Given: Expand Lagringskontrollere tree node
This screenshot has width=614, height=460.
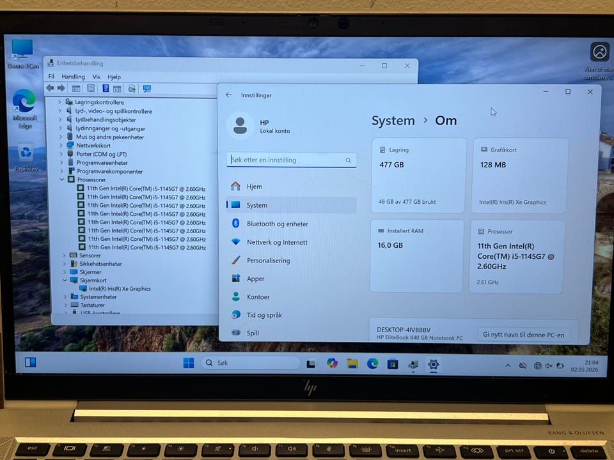Looking at the screenshot, I should (59, 102).
